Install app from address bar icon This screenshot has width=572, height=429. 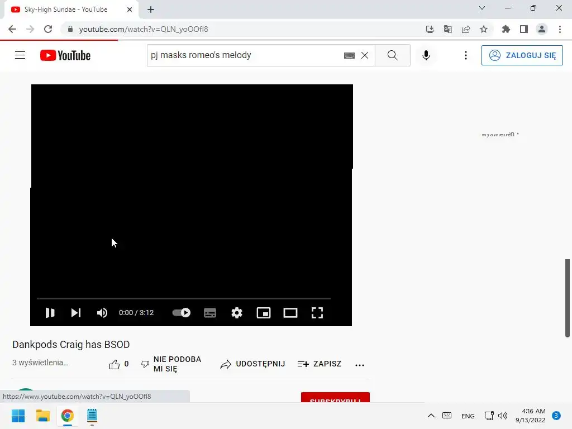point(430,29)
